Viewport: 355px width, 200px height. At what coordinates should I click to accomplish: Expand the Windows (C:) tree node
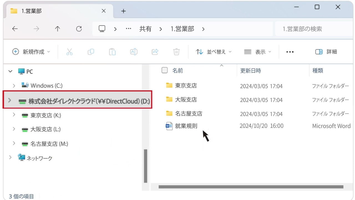click(x=14, y=86)
